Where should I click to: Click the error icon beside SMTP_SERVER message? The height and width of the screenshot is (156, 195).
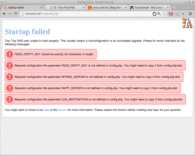pyautogui.click(x=9, y=88)
